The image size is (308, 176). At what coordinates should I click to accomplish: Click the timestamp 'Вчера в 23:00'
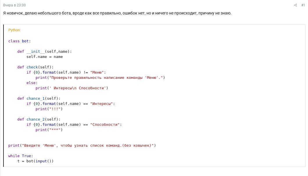click(14, 5)
